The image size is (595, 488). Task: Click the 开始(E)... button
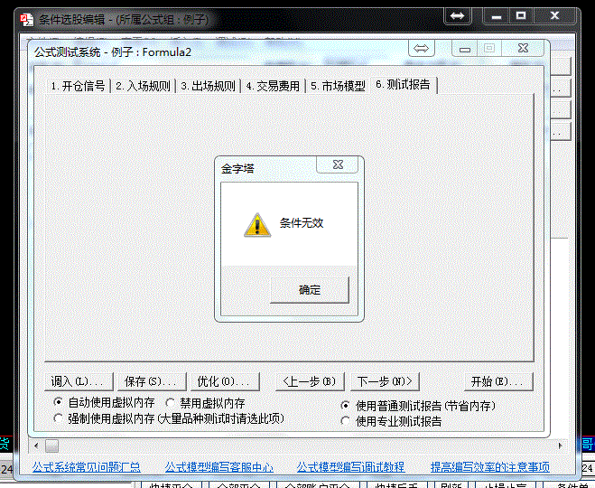click(496, 380)
